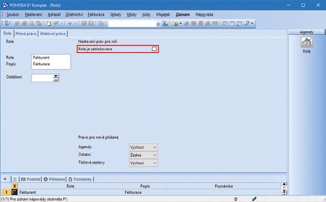Open the Poznámky tab
Image resolution: width=326 pixels, height=202 pixels.
[80, 179]
